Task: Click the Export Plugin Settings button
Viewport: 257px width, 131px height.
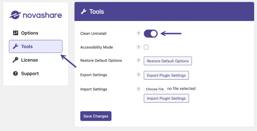Action: 166,75
